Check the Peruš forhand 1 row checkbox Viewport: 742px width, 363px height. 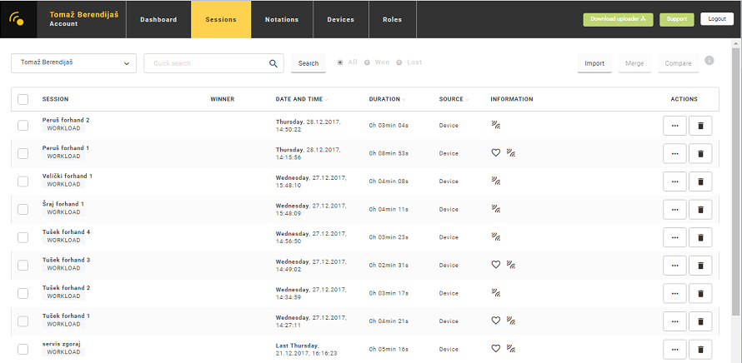coord(23,153)
